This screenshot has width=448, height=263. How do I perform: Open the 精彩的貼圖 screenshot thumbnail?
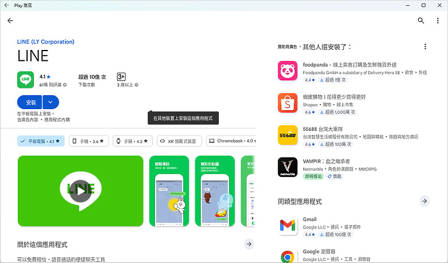[215, 191]
